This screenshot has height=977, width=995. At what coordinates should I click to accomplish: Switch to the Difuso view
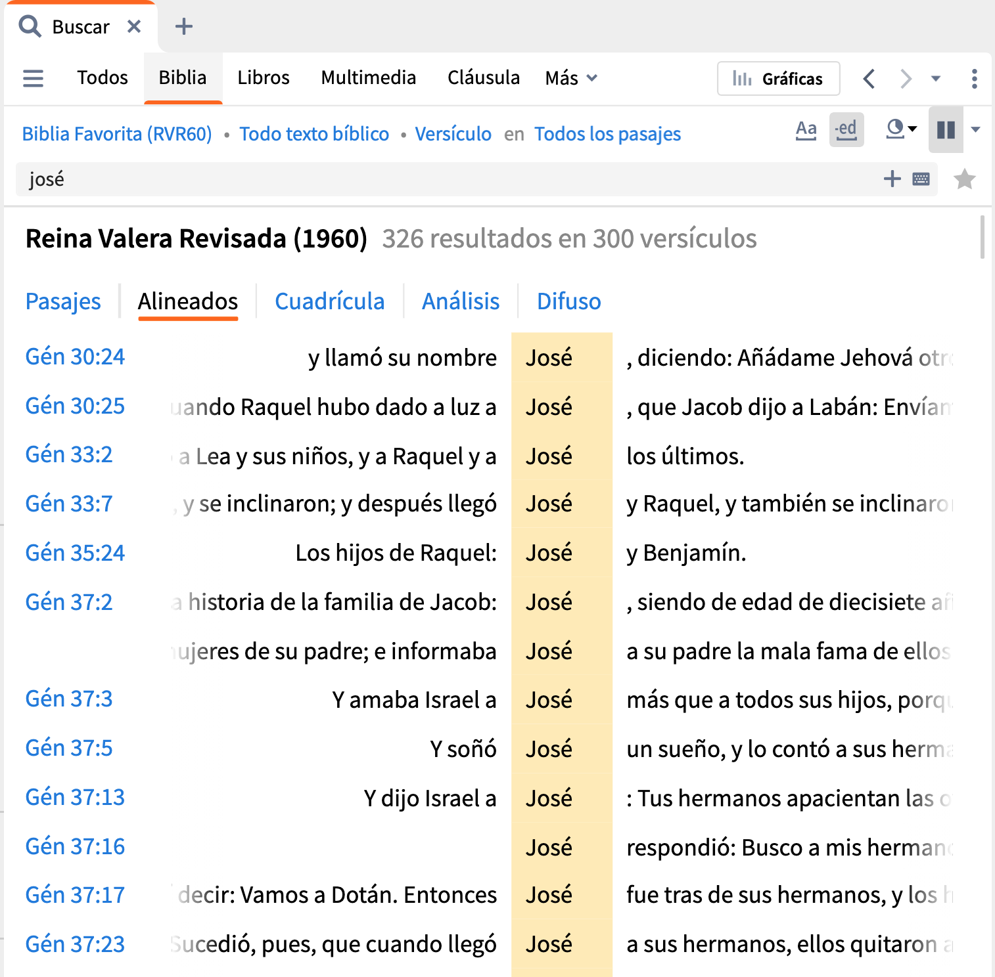coord(569,301)
